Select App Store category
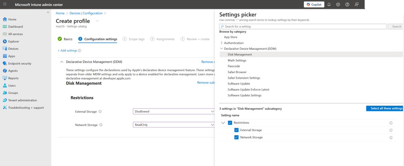This screenshot has height=166, width=404. (x=231, y=37)
